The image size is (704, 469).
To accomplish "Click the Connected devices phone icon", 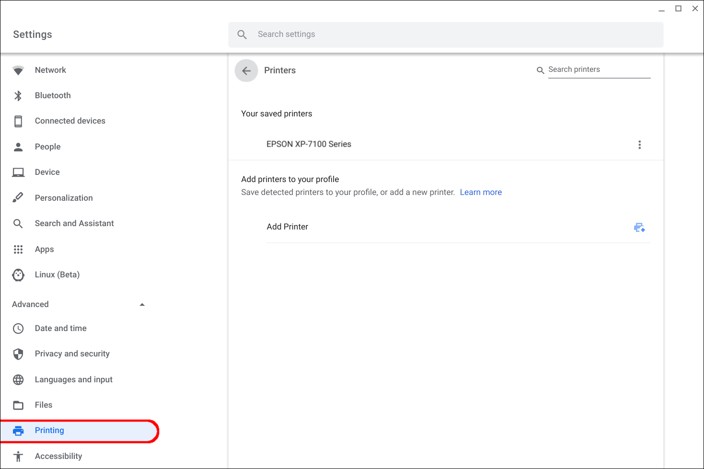I will [18, 121].
